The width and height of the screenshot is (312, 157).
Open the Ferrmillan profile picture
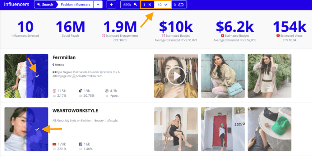(26, 76)
